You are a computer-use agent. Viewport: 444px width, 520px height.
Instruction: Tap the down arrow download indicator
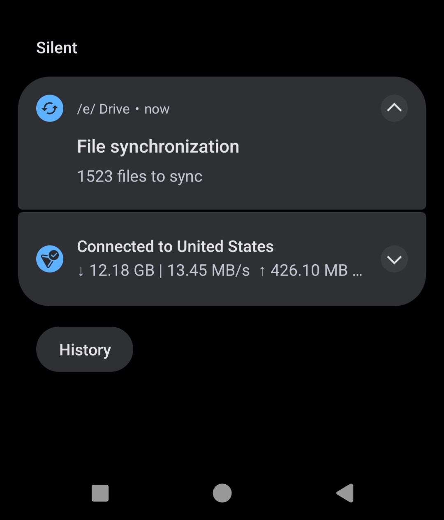(x=81, y=271)
